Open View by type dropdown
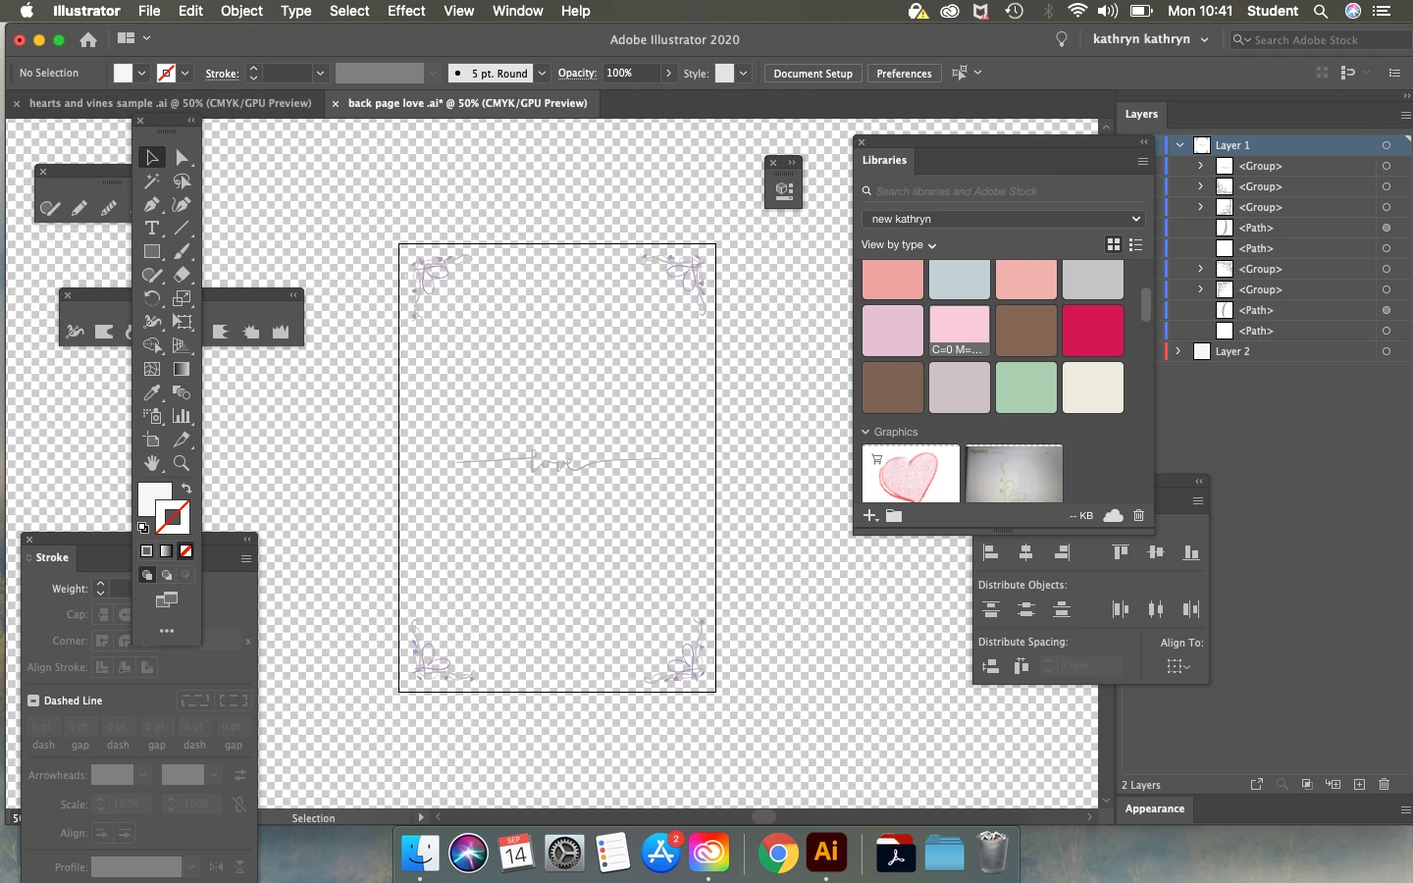Image resolution: width=1413 pixels, height=883 pixels. coord(899,244)
